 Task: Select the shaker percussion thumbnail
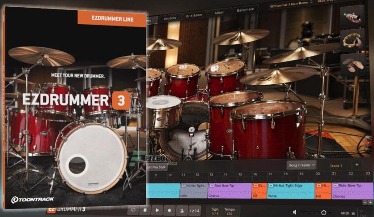pos(353,16)
